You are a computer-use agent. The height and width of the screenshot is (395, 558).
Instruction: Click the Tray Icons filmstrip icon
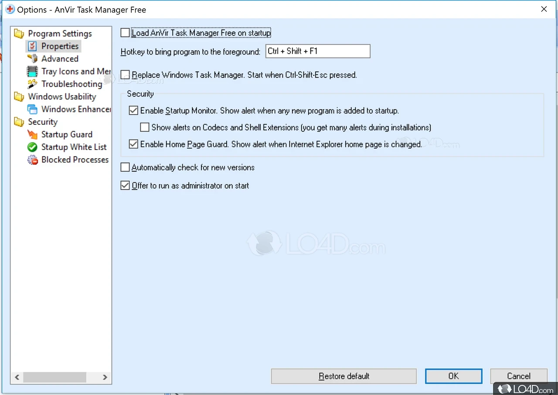click(32, 71)
